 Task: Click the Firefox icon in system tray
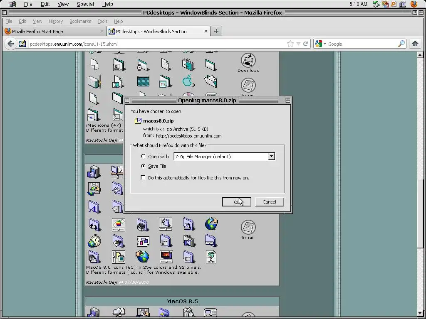[414, 4]
